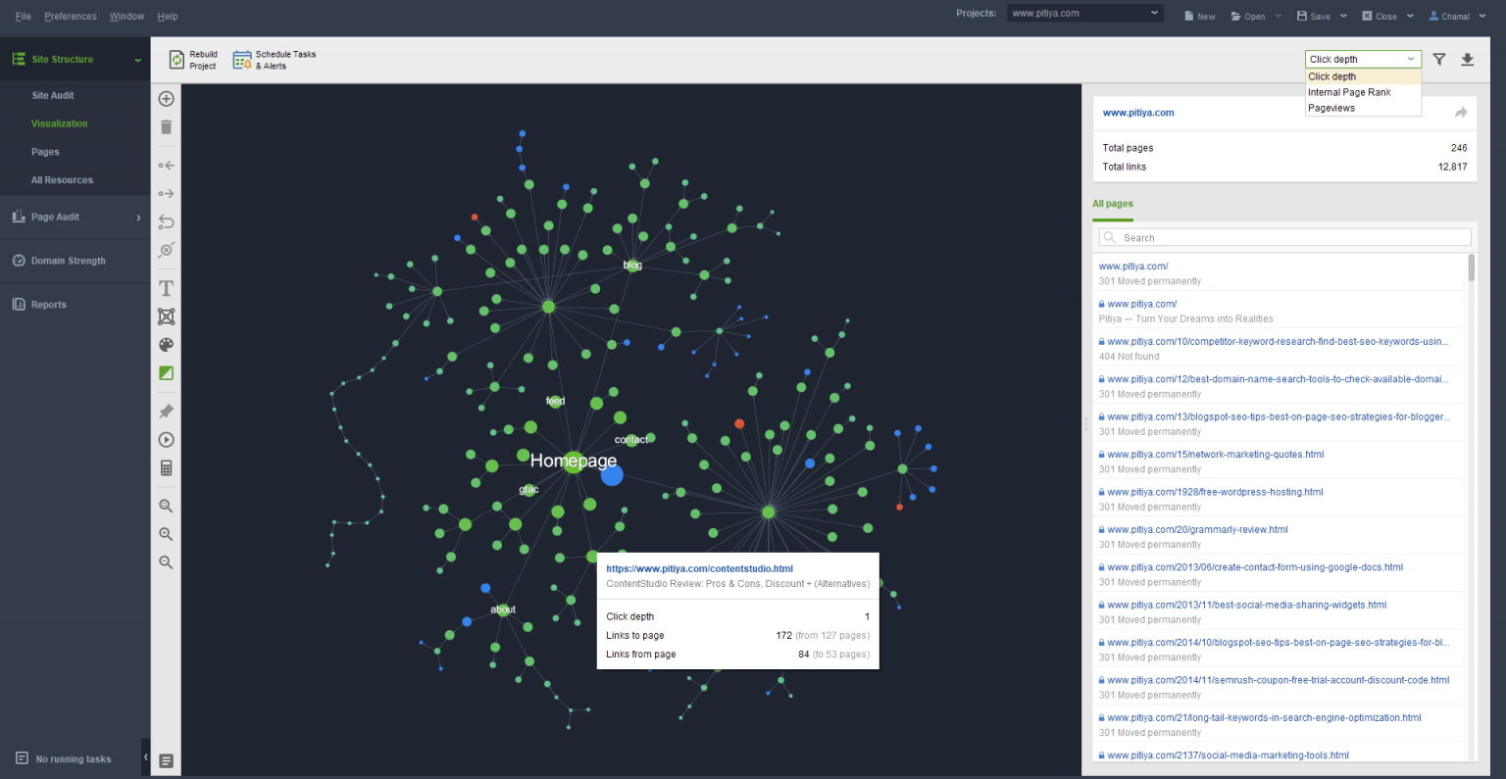Select the text label T tool
Viewport: 1506px width, 779px height.
click(166, 288)
